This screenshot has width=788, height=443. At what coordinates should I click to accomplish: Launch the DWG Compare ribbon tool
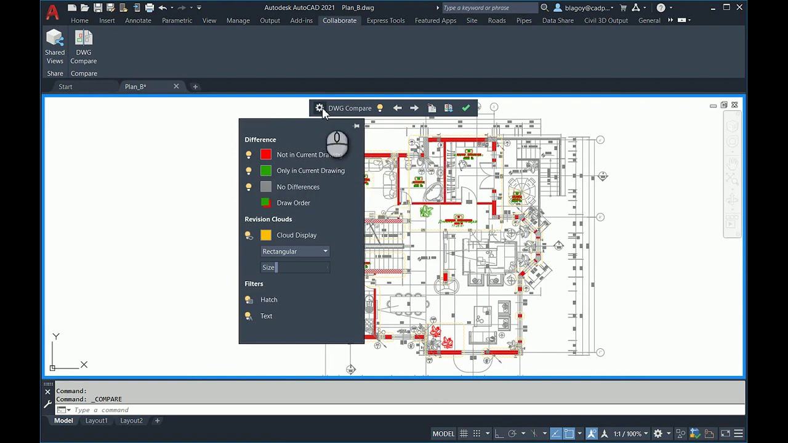(84, 47)
